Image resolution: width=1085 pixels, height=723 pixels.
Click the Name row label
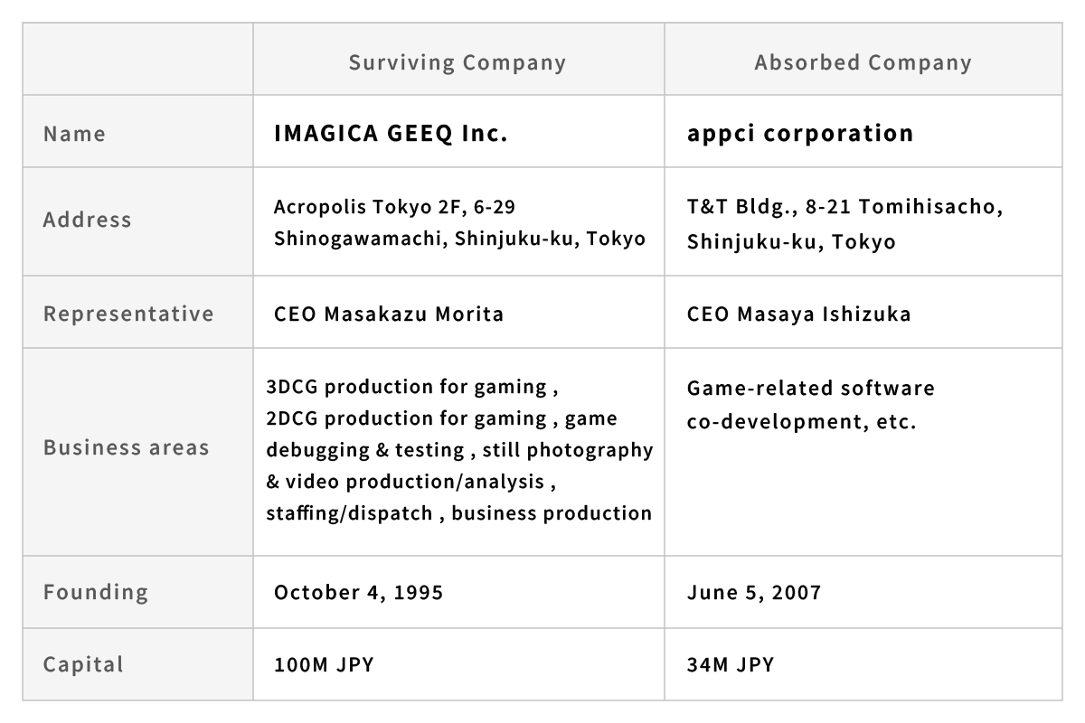(x=75, y=134)
